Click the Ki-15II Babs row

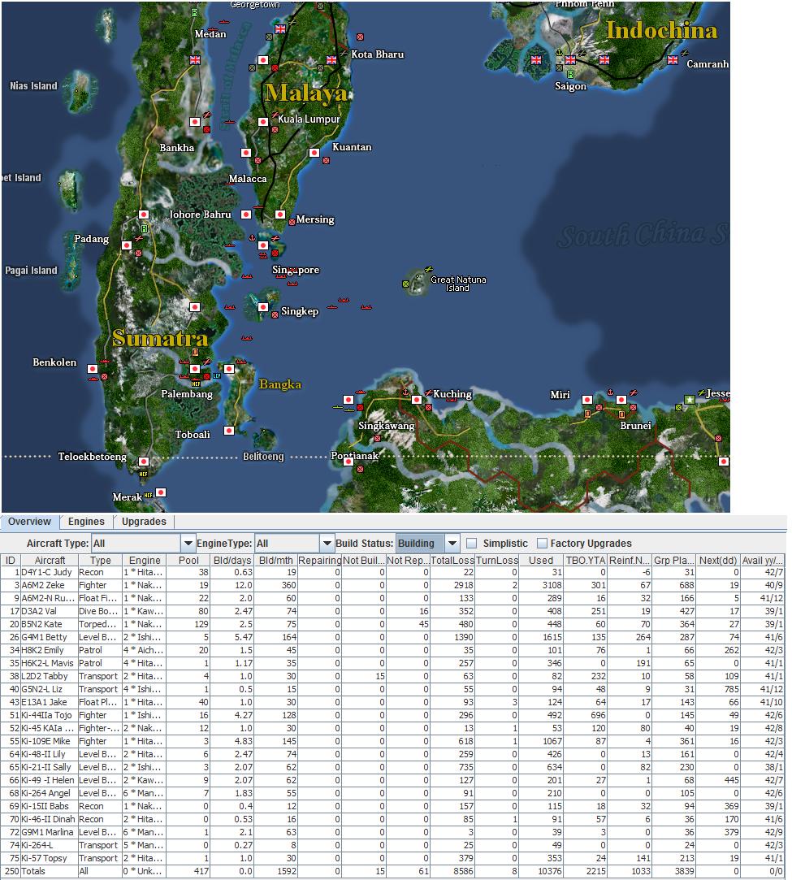click(392, 807)
